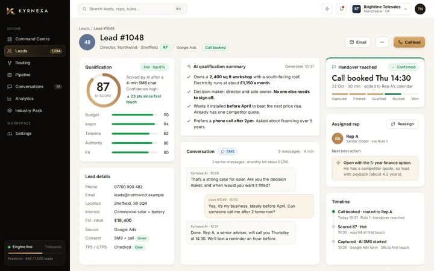Image resolution: width=434 pixels, height=271 pixels.
Task: Click the Rep A avatar
Action: [338, 139]
